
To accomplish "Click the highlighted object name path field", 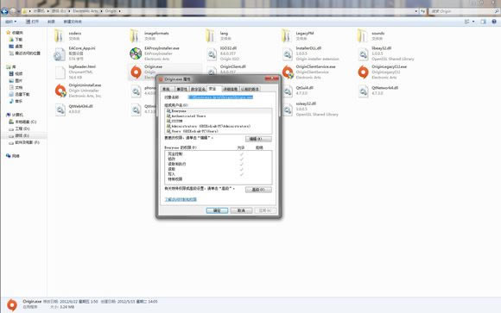I will click(x=221, y=97).
